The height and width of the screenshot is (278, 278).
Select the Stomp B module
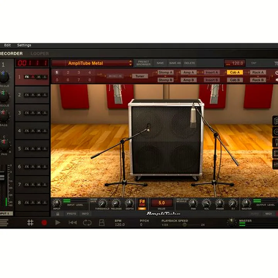click(x=165, y=80)
